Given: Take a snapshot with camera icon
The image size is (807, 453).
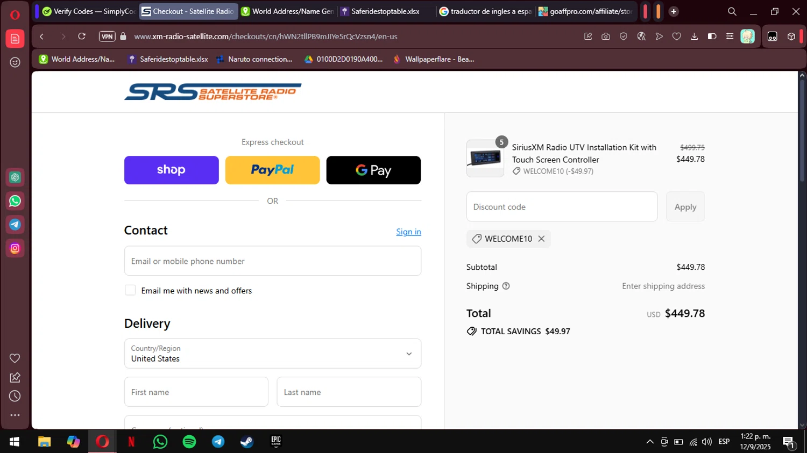Looking at the screenshot, I should click(x=606, y=37).
